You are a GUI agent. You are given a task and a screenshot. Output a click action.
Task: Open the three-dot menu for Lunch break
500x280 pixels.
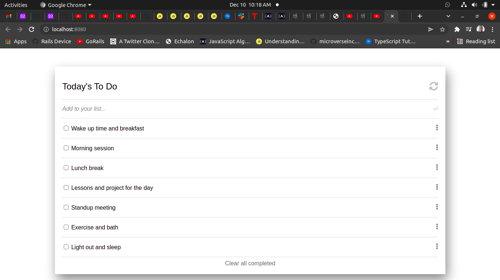pos(437,167)
